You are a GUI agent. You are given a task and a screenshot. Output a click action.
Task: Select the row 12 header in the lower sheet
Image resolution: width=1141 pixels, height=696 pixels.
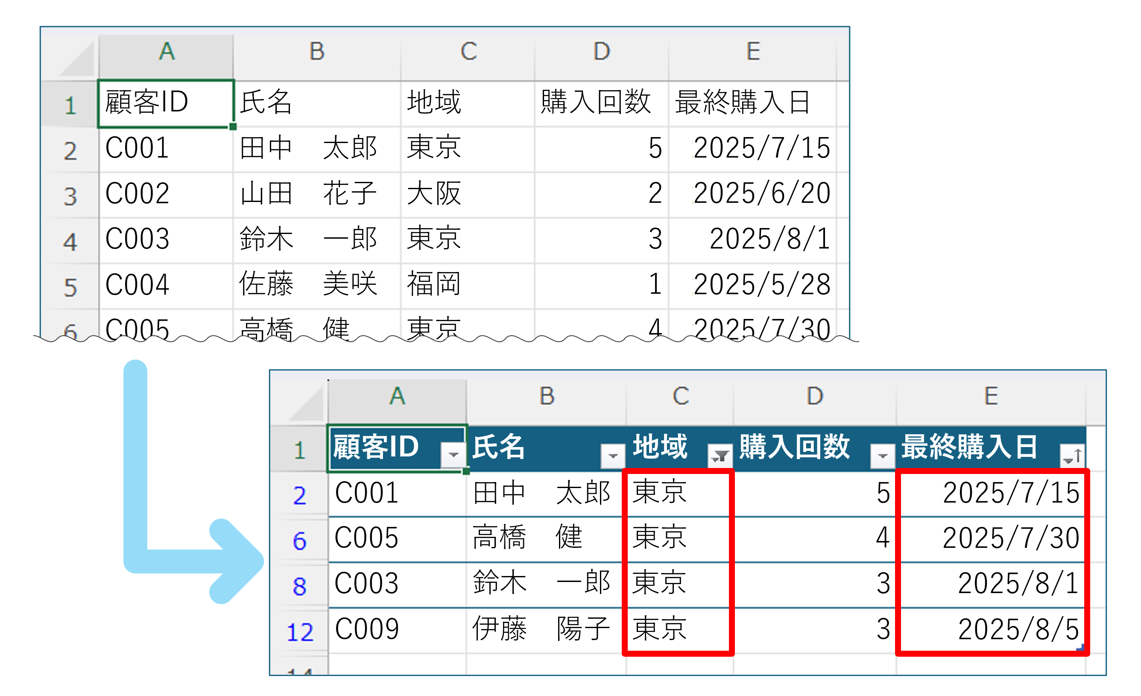[300, 632]
